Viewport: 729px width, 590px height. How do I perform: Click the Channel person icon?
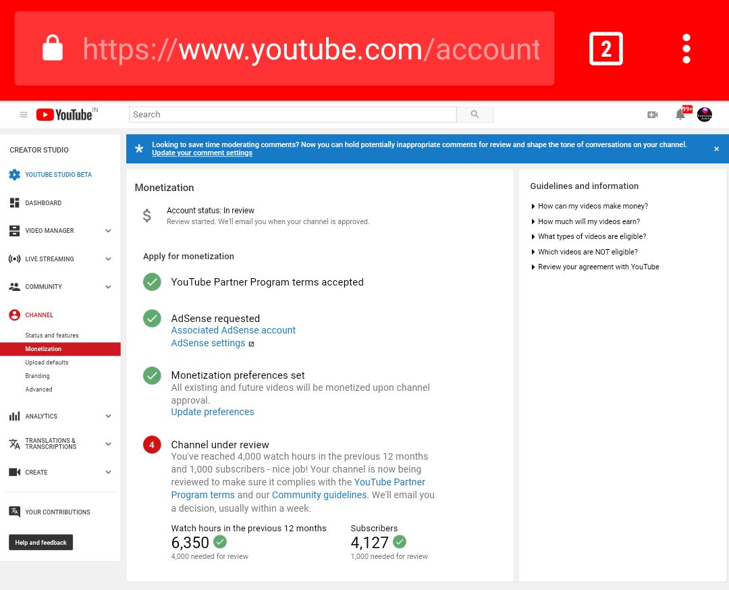click(14, 315)
